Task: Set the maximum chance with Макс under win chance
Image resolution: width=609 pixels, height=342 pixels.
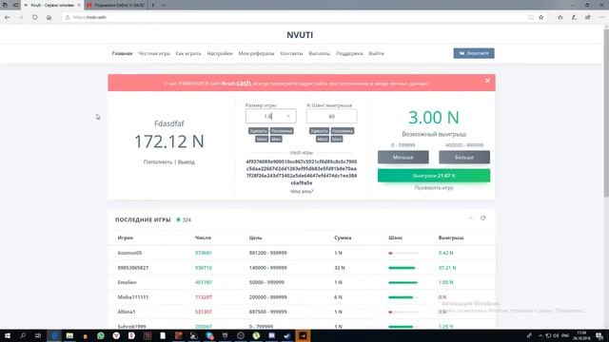Action: tap(323, 139)
